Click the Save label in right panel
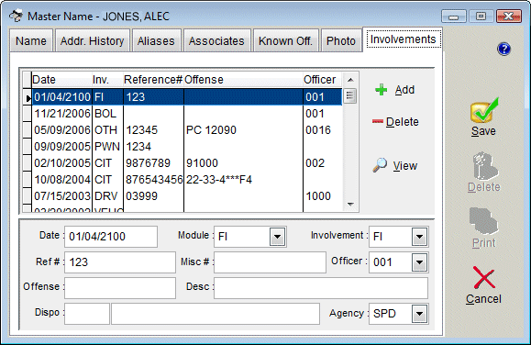Image resolution: width=531 pixels, height=345 pixels. click(x=483, y=131)
